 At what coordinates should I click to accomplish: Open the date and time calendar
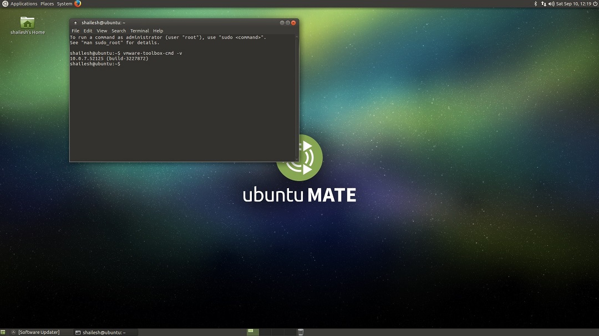(x=573, y=4)
